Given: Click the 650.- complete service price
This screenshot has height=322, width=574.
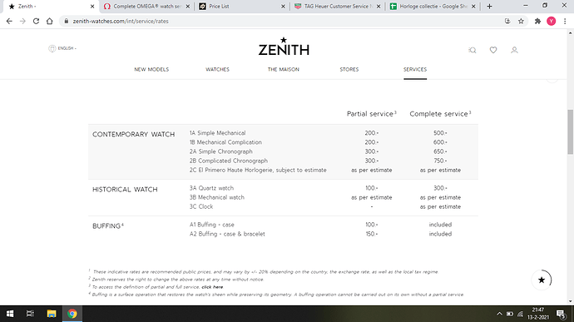Looking at the screenshot, I should [x=440, y=151].
